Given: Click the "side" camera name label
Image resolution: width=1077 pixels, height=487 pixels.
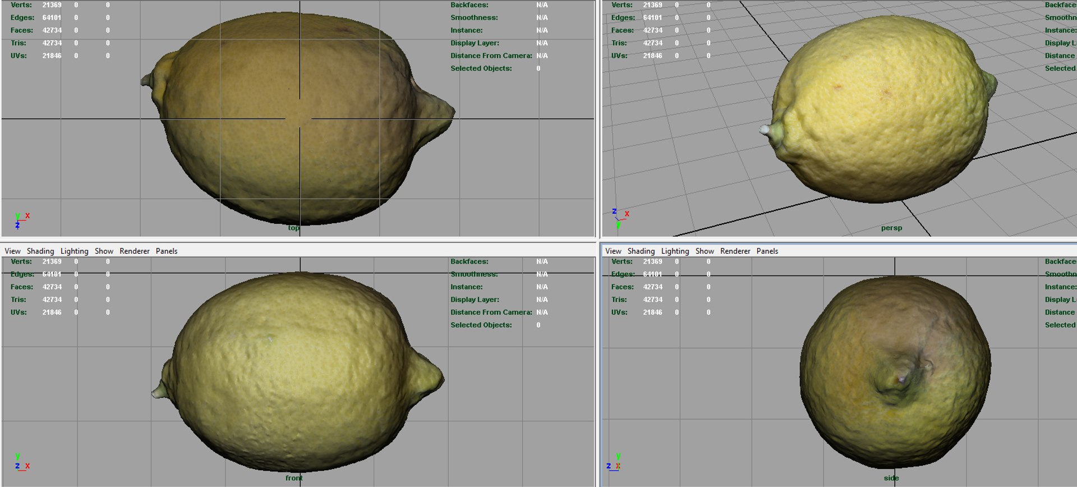Looking at the screenshot, I should 891,478.
